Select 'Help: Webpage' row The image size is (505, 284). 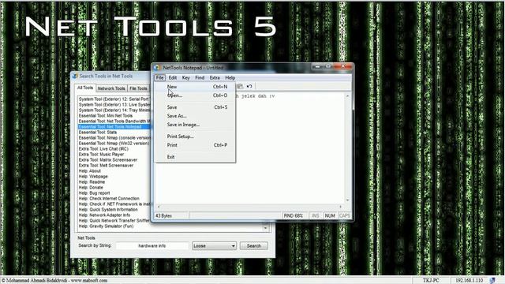114,177
